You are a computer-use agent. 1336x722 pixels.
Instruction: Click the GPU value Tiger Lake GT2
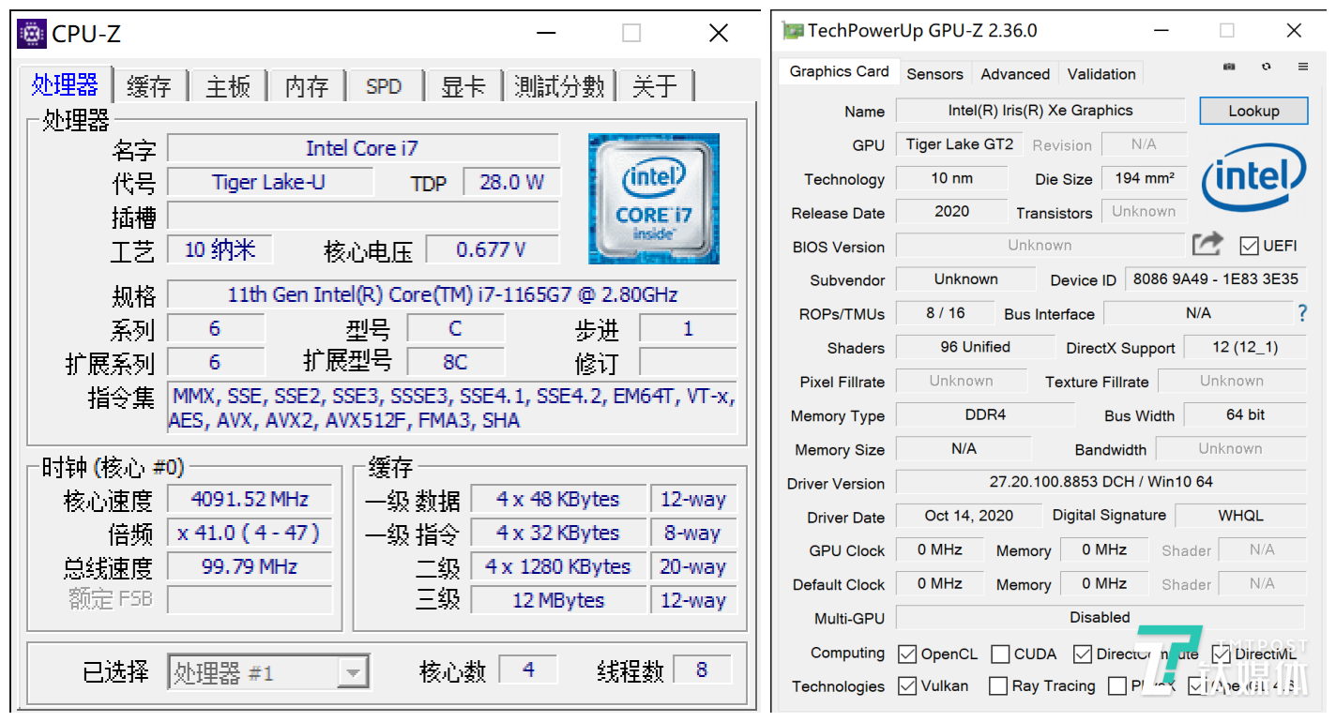click(960, 144)
